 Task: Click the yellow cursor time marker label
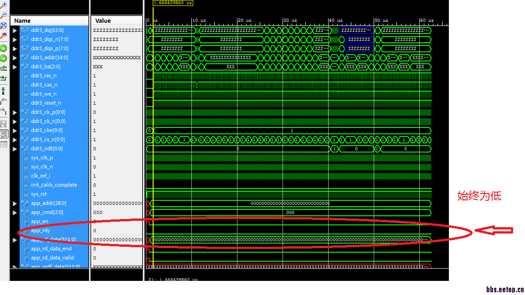pyautogui.click(x=173, y=3)
